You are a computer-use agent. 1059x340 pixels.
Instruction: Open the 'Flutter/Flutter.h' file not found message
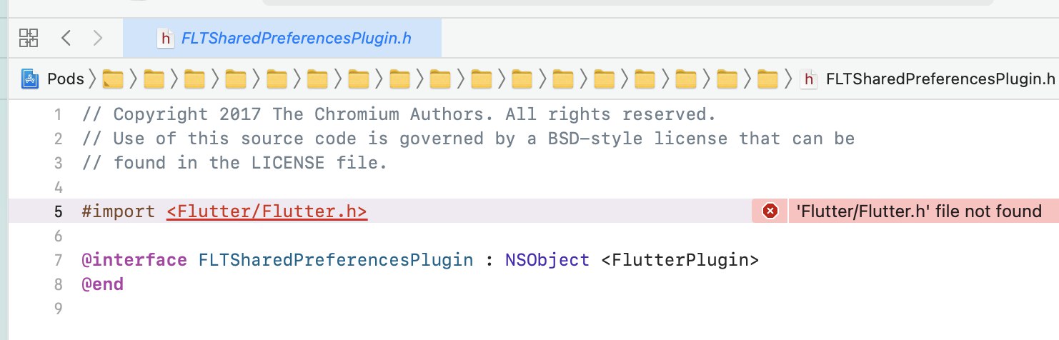point(919,211)
